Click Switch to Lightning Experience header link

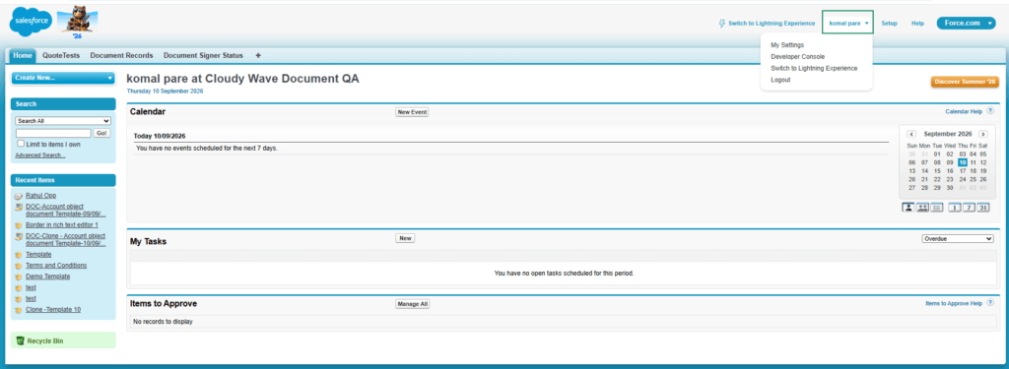[x=772, y=24]
